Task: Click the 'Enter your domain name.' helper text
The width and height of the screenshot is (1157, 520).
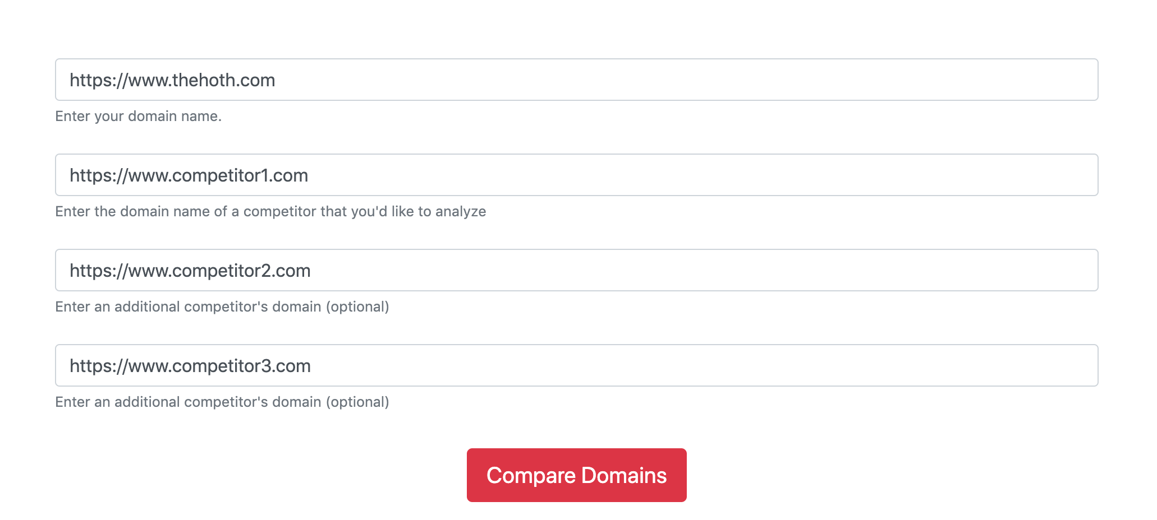Action: (139, 116)
